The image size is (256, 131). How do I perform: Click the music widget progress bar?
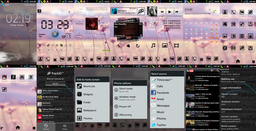point(170,16)
